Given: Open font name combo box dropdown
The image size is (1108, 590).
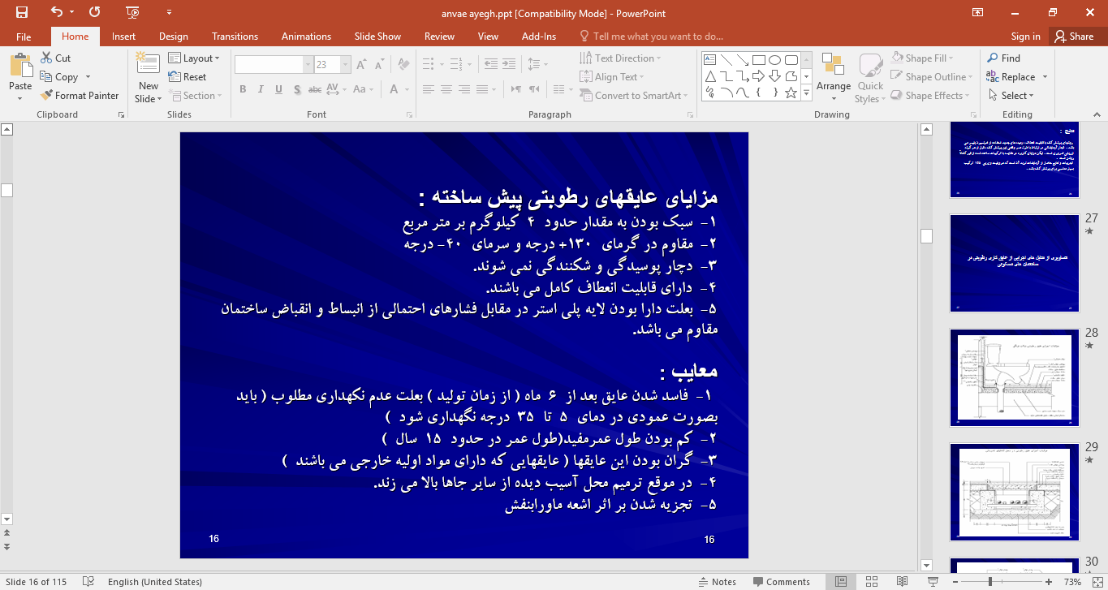Looking at the screenshot, I should click(308, 64).
